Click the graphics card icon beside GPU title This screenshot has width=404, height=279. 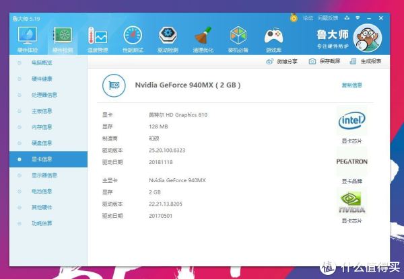114,85
